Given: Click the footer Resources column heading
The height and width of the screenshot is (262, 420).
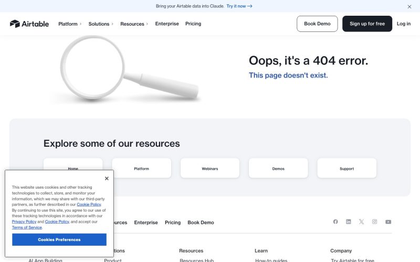Looking at the screenshot, I should 191,251.
